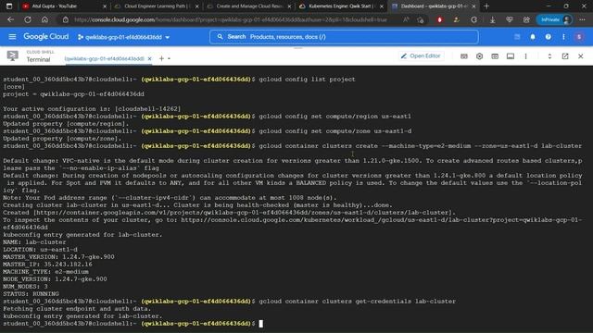Image resolution: width=593 pixels, height=333 pixels.
Task: Open browser downloads icon
Action: [492, 19]
